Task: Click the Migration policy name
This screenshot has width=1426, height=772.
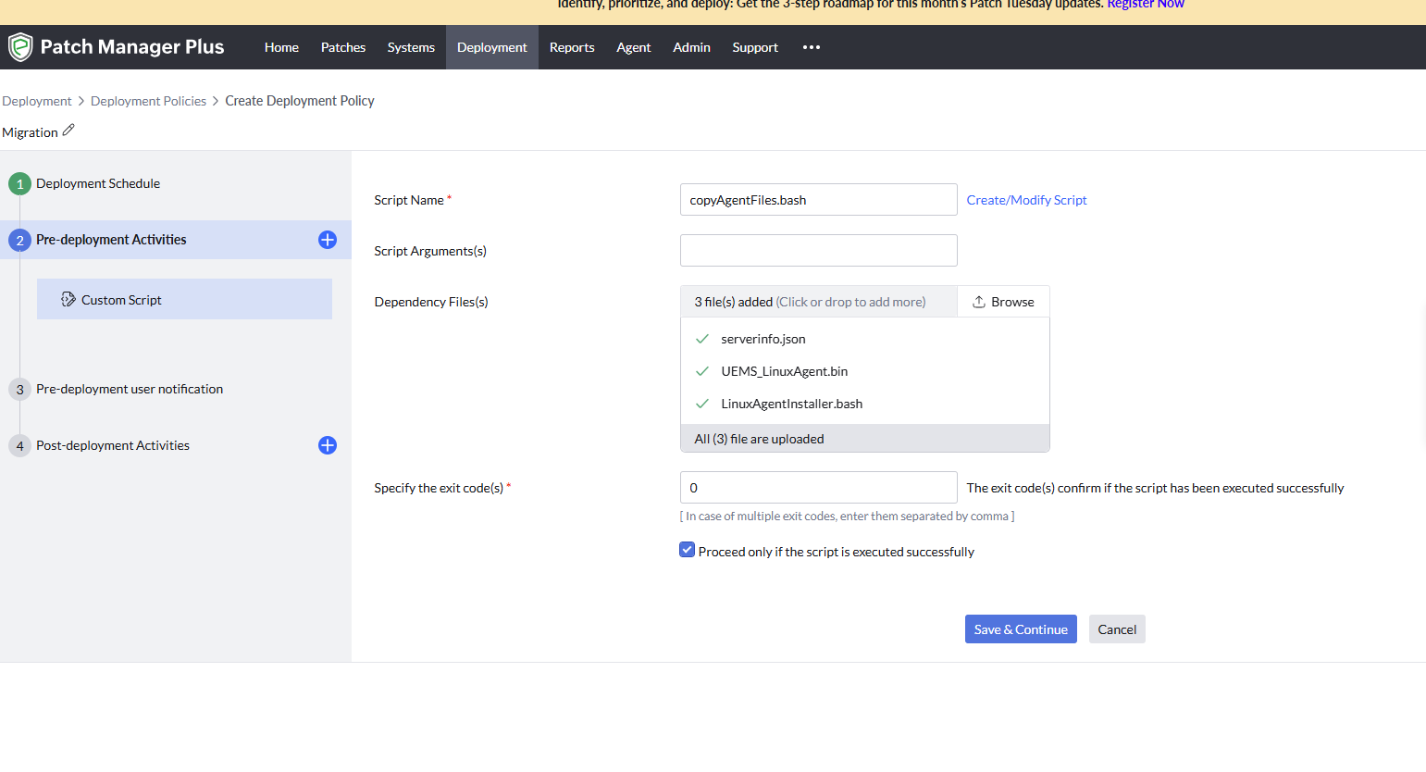Action: [x=30, y=132]
